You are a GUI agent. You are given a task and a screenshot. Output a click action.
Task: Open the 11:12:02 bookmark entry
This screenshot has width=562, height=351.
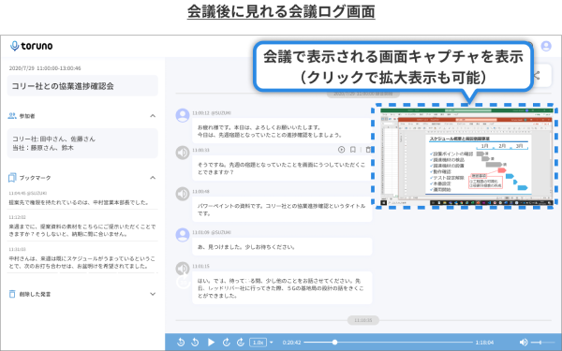click(82, 227)
